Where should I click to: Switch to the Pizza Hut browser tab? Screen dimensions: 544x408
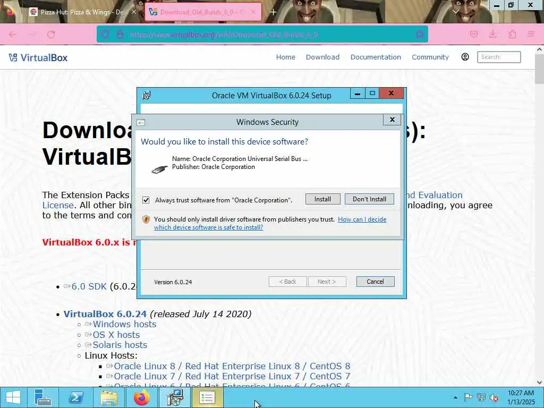pos(83,12)
